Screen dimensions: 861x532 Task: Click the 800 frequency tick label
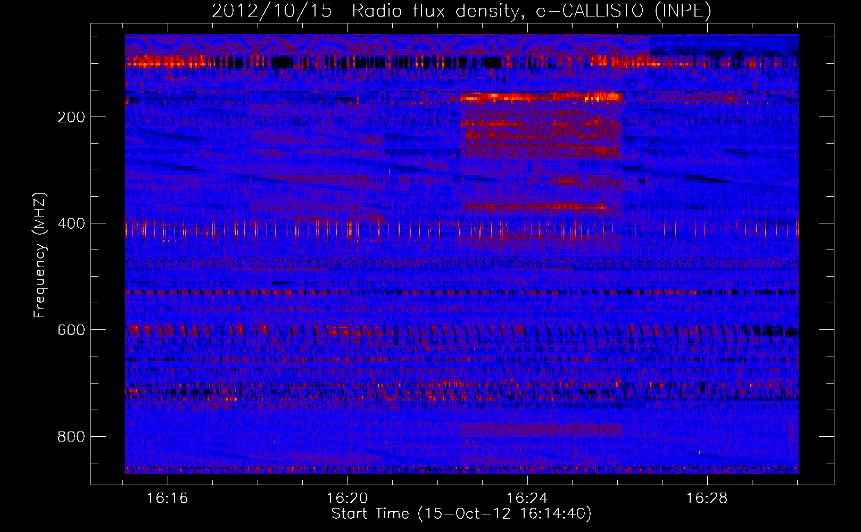coord(71,437)
